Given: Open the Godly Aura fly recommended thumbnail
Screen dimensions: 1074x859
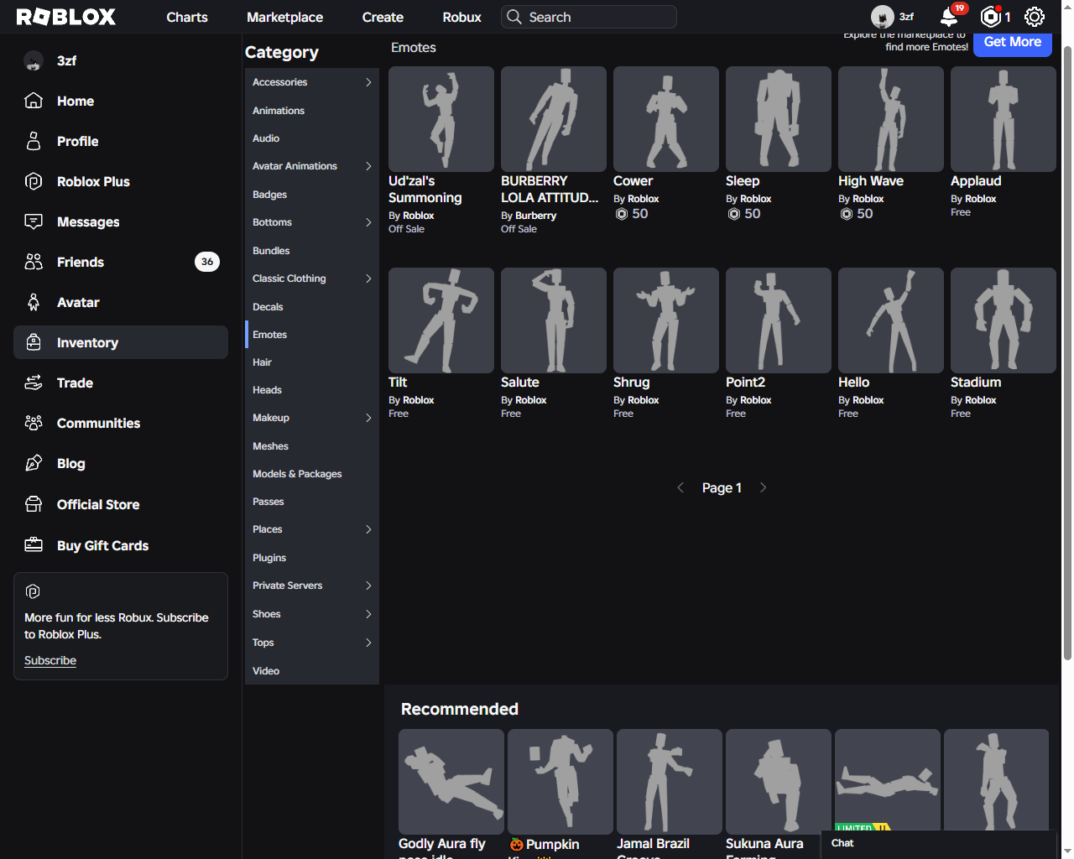Looking at the screenshot, I should click(x=451, y=782).
